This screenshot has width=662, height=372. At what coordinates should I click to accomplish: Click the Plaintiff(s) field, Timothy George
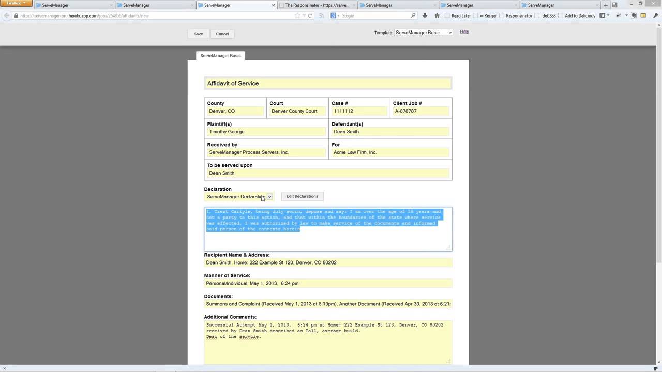point(266,132)
